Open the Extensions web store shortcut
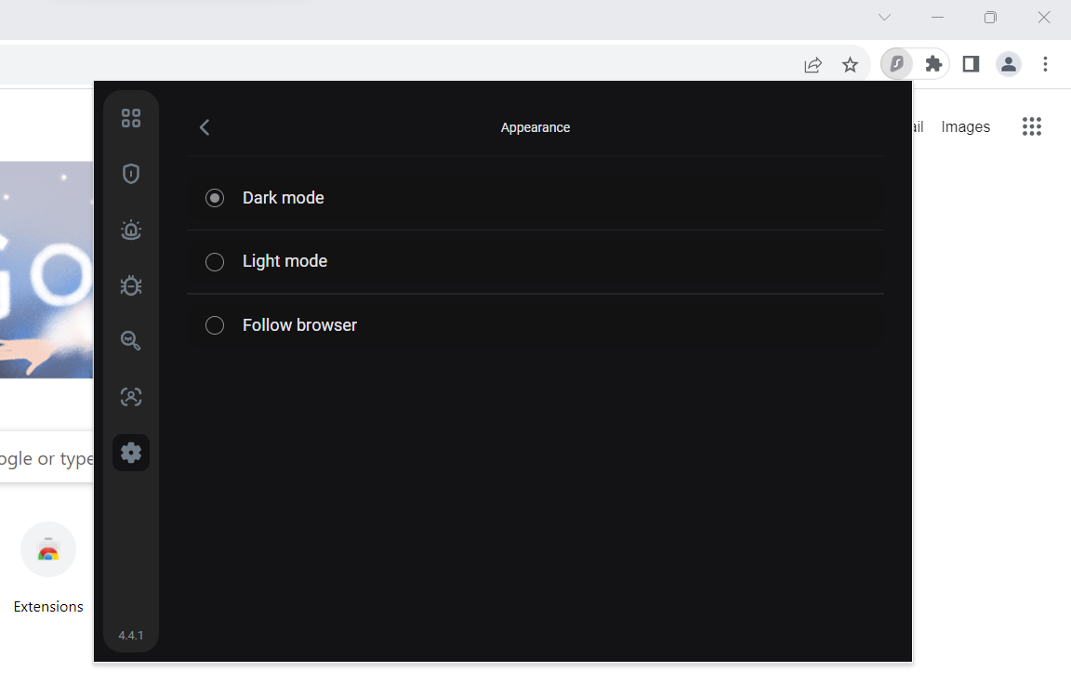1071x685 pixels. [48, 550]
